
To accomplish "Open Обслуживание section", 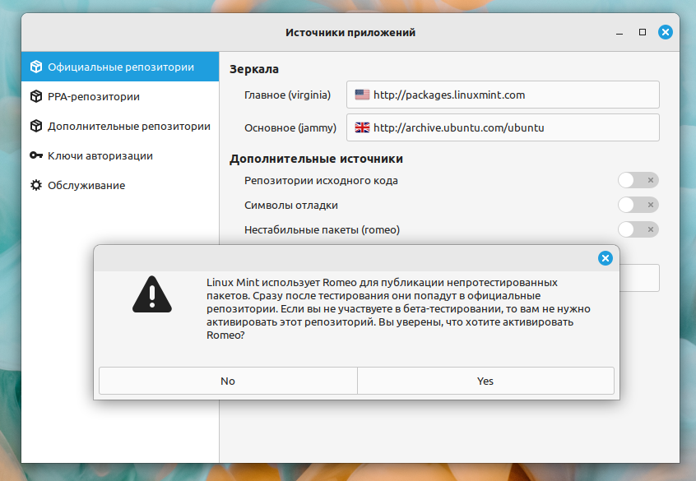I will 120,185.
